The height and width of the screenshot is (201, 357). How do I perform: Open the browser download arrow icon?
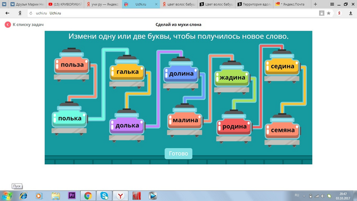[350, 13]
